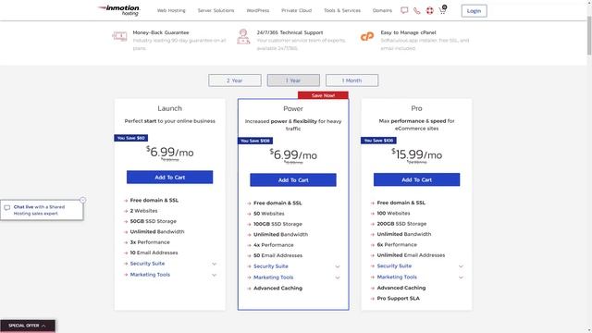592x333 pixels.
Task: Add the Power plan to cart
Action: pyautogui.click(x=293, y=180)
